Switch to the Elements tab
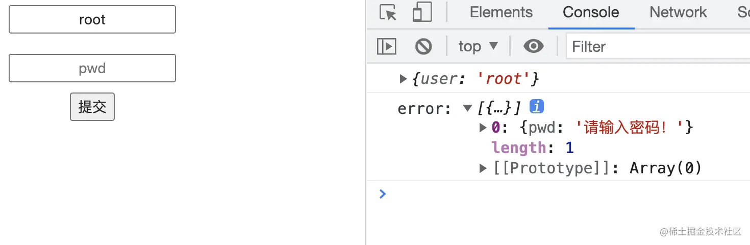This screenshot has width=750, height=245. [501, 12]
